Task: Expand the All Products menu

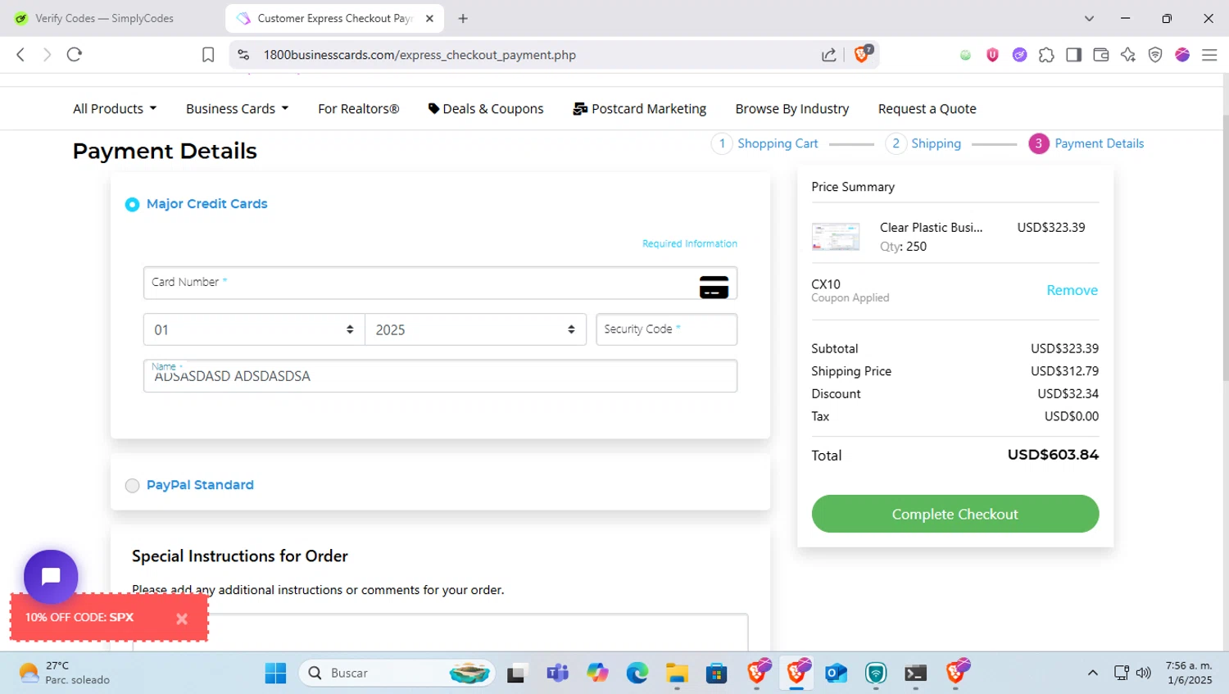Action: [115, 109]
